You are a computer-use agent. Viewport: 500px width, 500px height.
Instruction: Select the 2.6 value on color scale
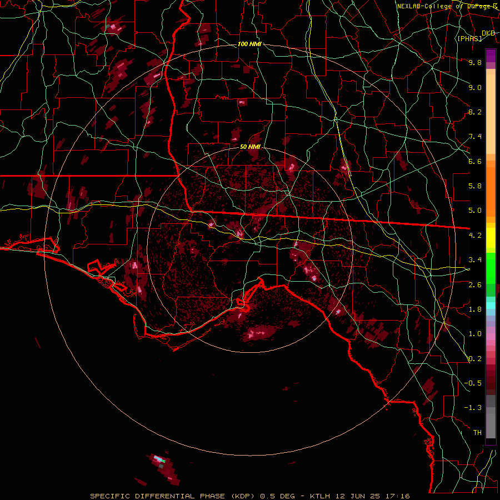tap(475, 284)
